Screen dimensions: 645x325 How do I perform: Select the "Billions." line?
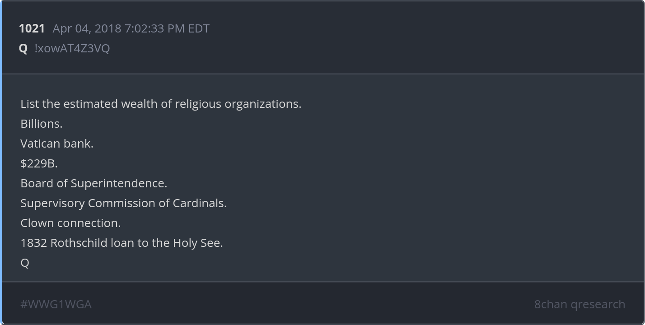[42, 124]
